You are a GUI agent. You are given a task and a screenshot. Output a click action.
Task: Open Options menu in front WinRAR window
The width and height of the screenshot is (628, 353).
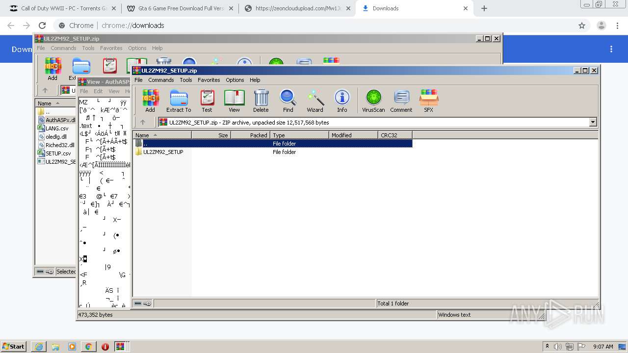coord(235,80)
